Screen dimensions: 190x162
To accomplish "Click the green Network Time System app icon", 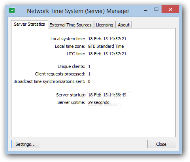I will click(x=12, y=11).
